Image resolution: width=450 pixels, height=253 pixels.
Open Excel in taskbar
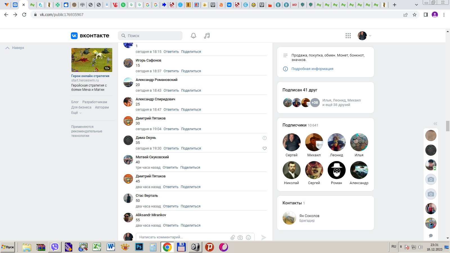click(x=97, y=247)
